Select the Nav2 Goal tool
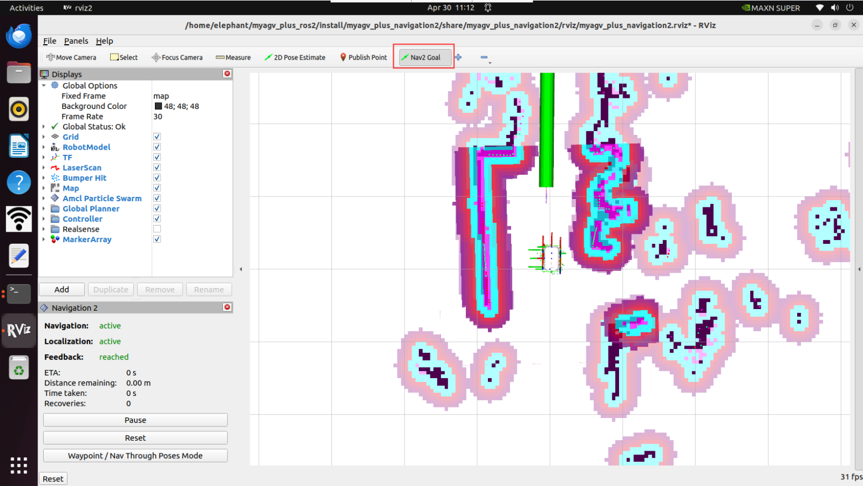 421,58
